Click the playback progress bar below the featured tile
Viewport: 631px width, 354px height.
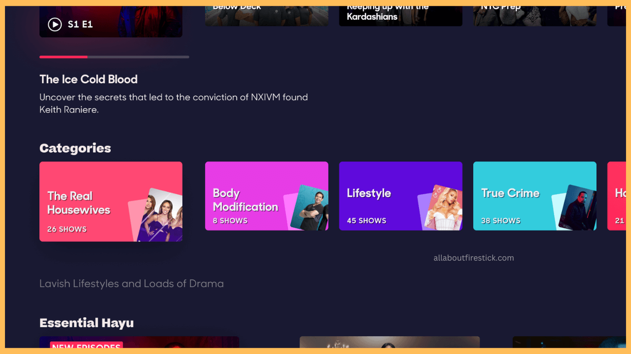pos(114,57)
